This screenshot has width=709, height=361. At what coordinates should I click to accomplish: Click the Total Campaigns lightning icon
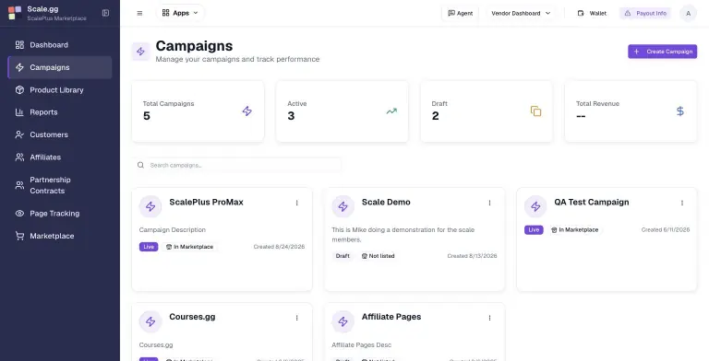(x=246, y=111)
